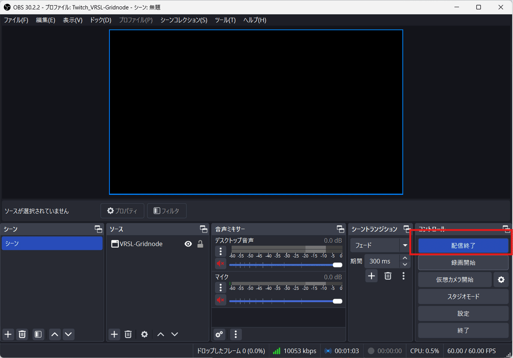The height and width of the screenshot is (358, 513).
Task: Click 録画開始 to start recording
Action: pyautogui.click(x=463, y=263)
